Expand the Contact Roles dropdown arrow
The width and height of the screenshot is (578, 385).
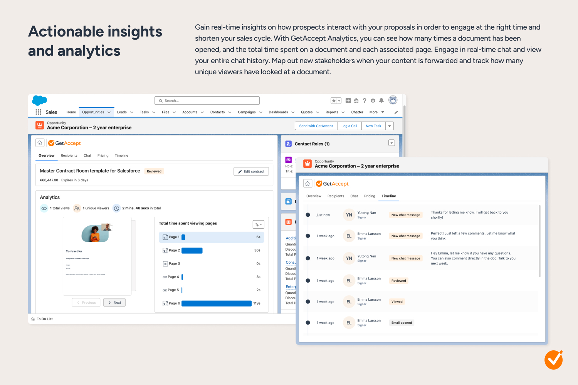[391, 143]
